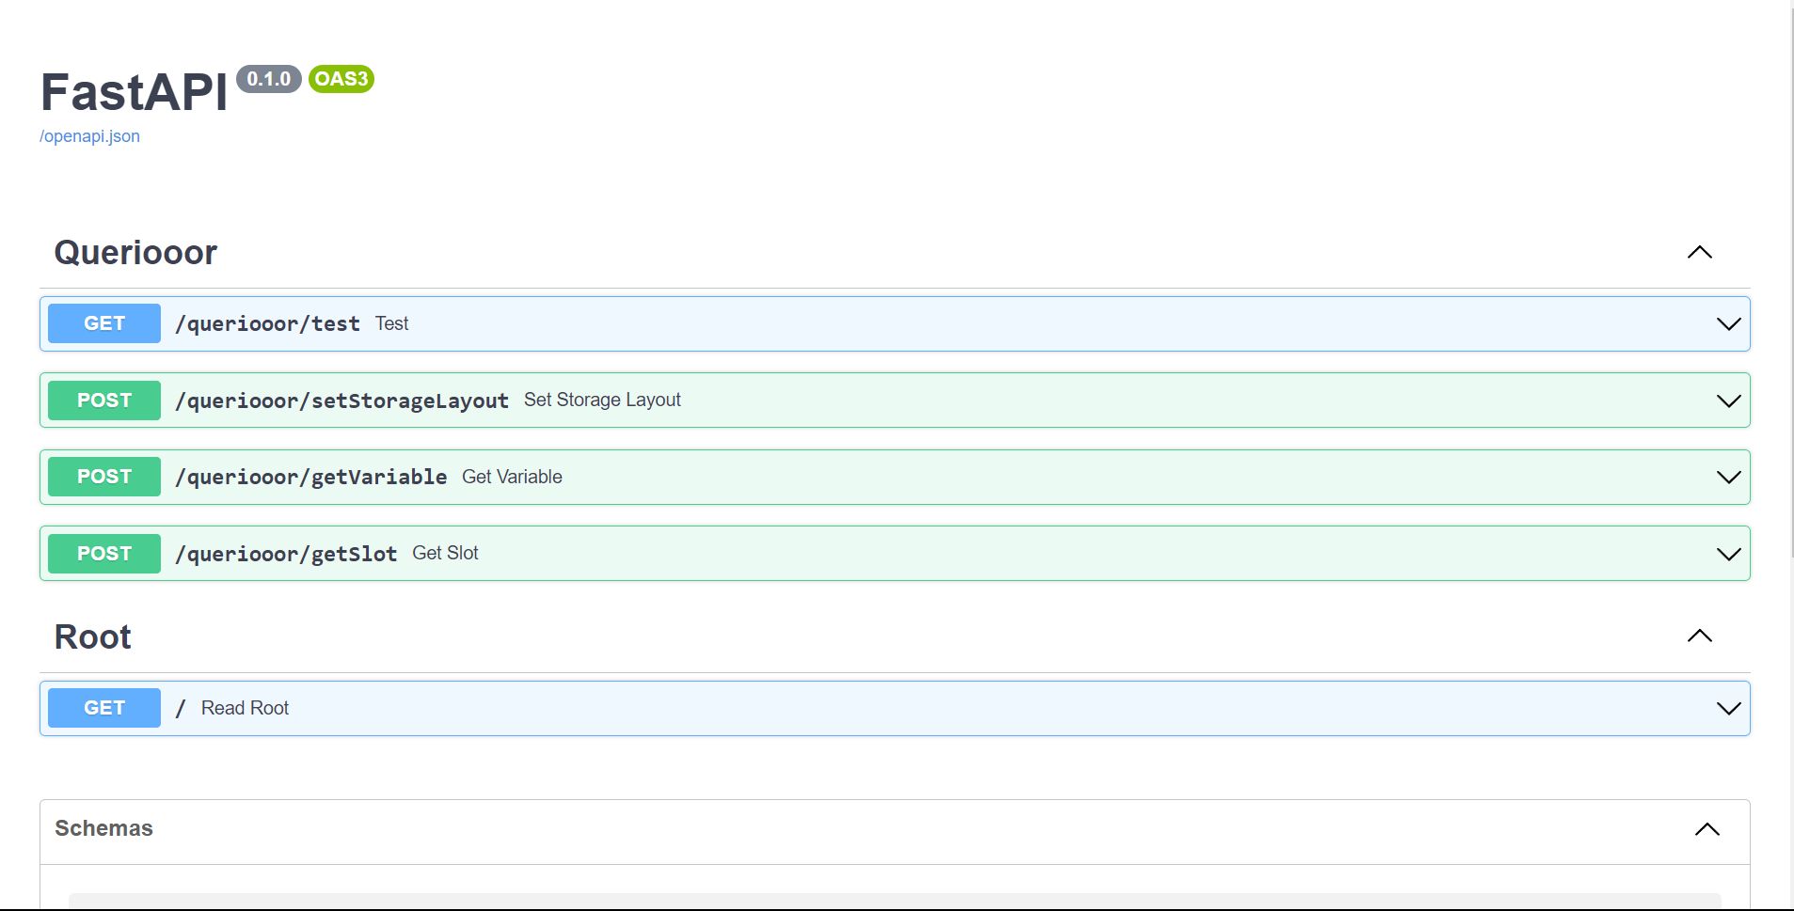Viewport: 1794px width, 911px height.
Task: Click the /querioooor/getSlot path text
Action: (286, 554)
